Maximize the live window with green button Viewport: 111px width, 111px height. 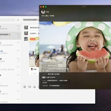[x=46, y=7]
